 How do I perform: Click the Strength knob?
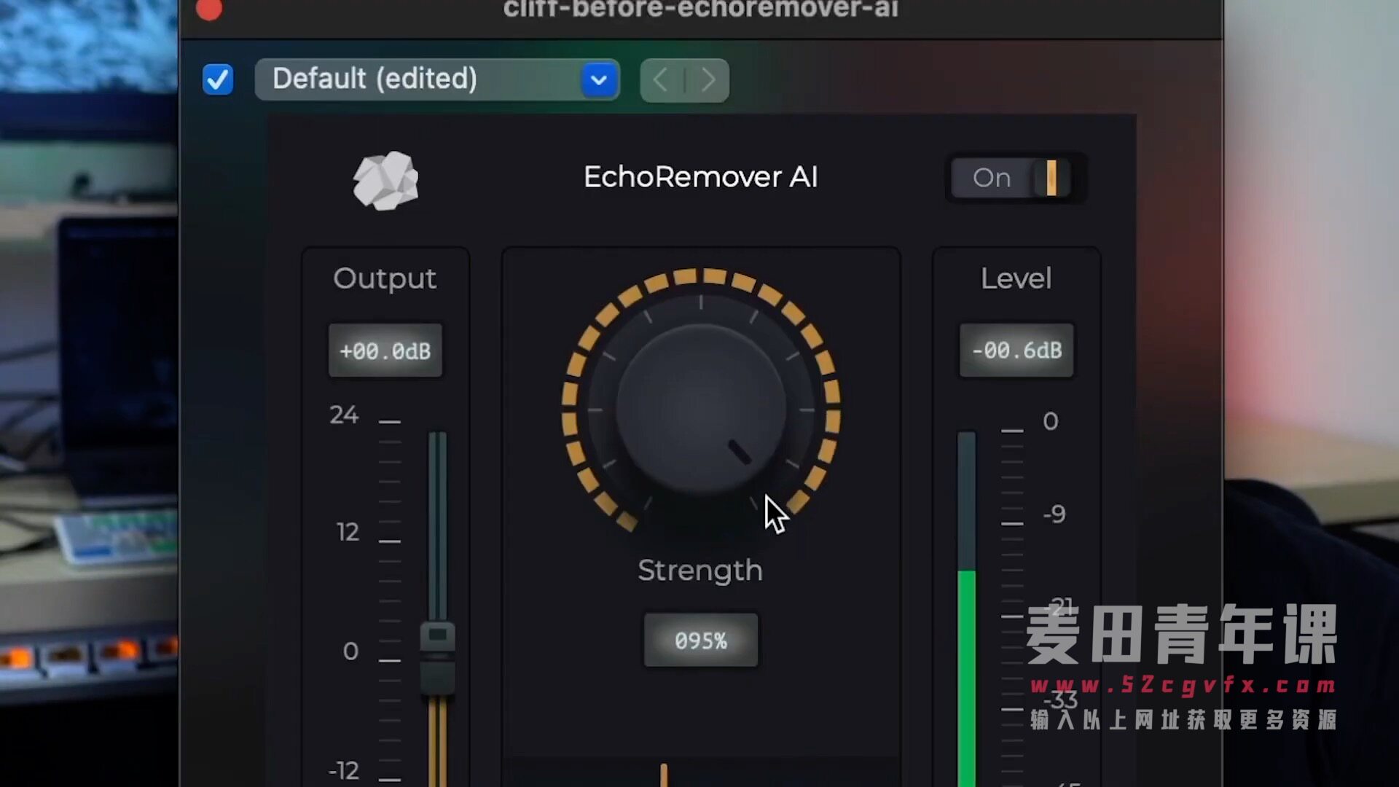[701, 410]
